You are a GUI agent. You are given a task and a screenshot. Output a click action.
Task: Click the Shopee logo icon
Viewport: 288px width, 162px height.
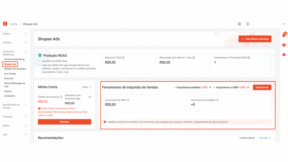click(5, 23)
